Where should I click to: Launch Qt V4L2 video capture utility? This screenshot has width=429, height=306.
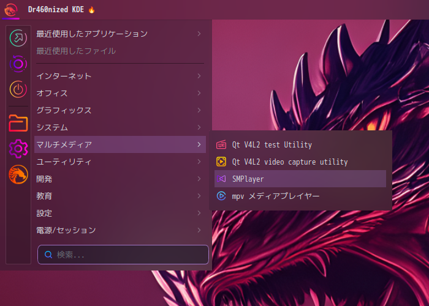pos(300,162)
